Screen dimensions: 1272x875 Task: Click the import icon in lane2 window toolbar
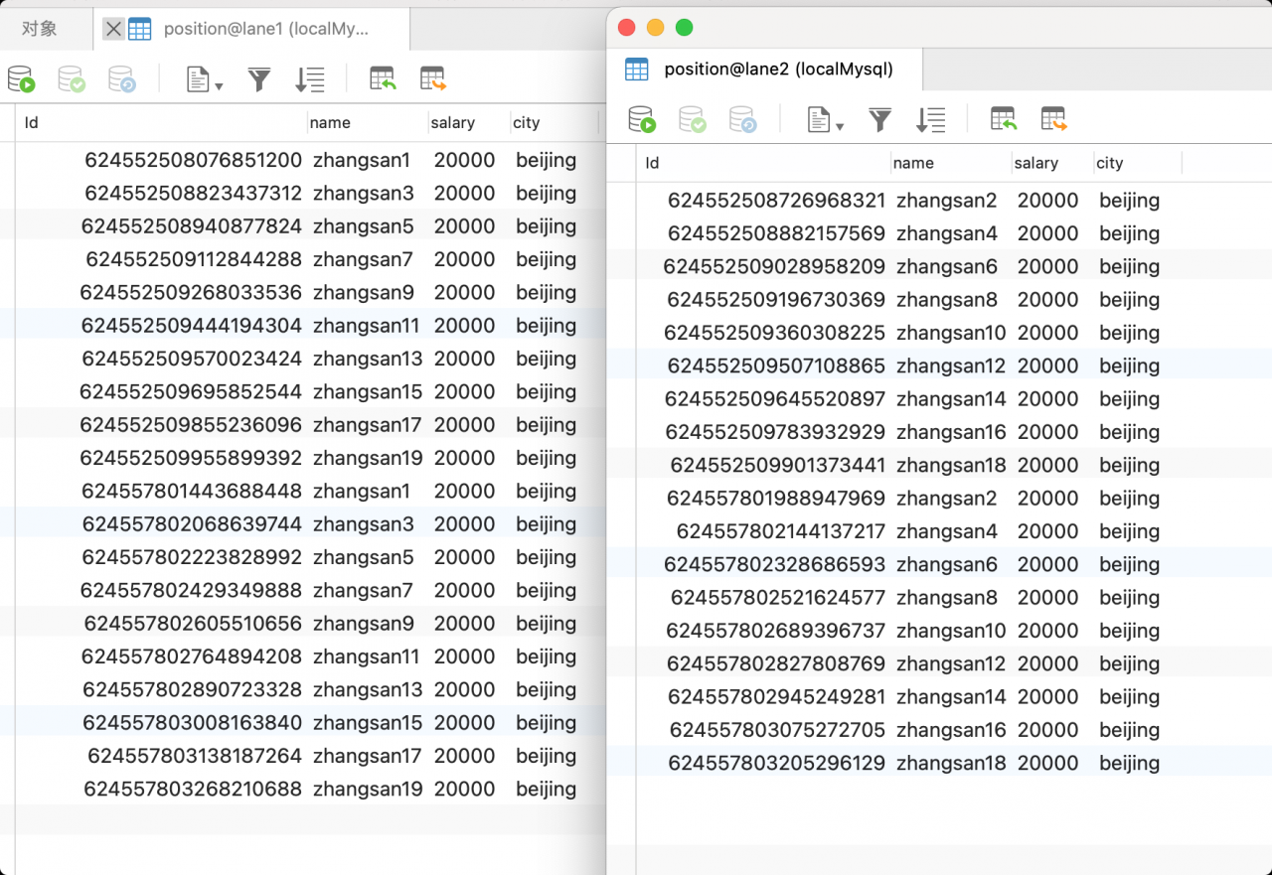(1004, 120)
